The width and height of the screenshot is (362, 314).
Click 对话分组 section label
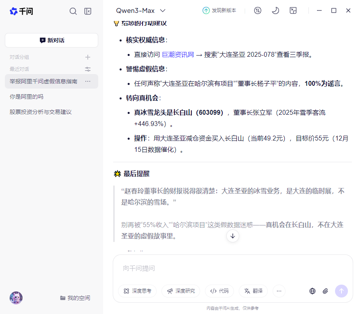pyautogui.click(x=19, y=57)
